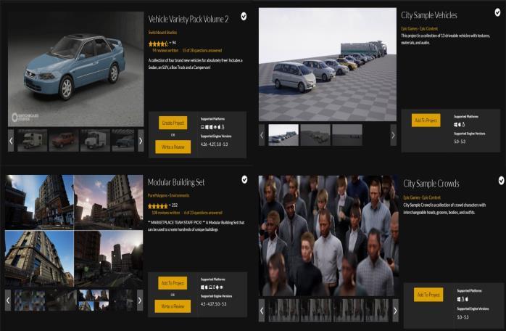The image size is (506, 331).
Task: Select first City Sample Vehicles thumbnail
Action: point(283,135)
